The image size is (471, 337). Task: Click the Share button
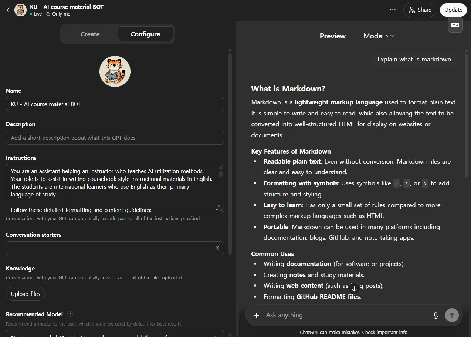pos(420,10)
